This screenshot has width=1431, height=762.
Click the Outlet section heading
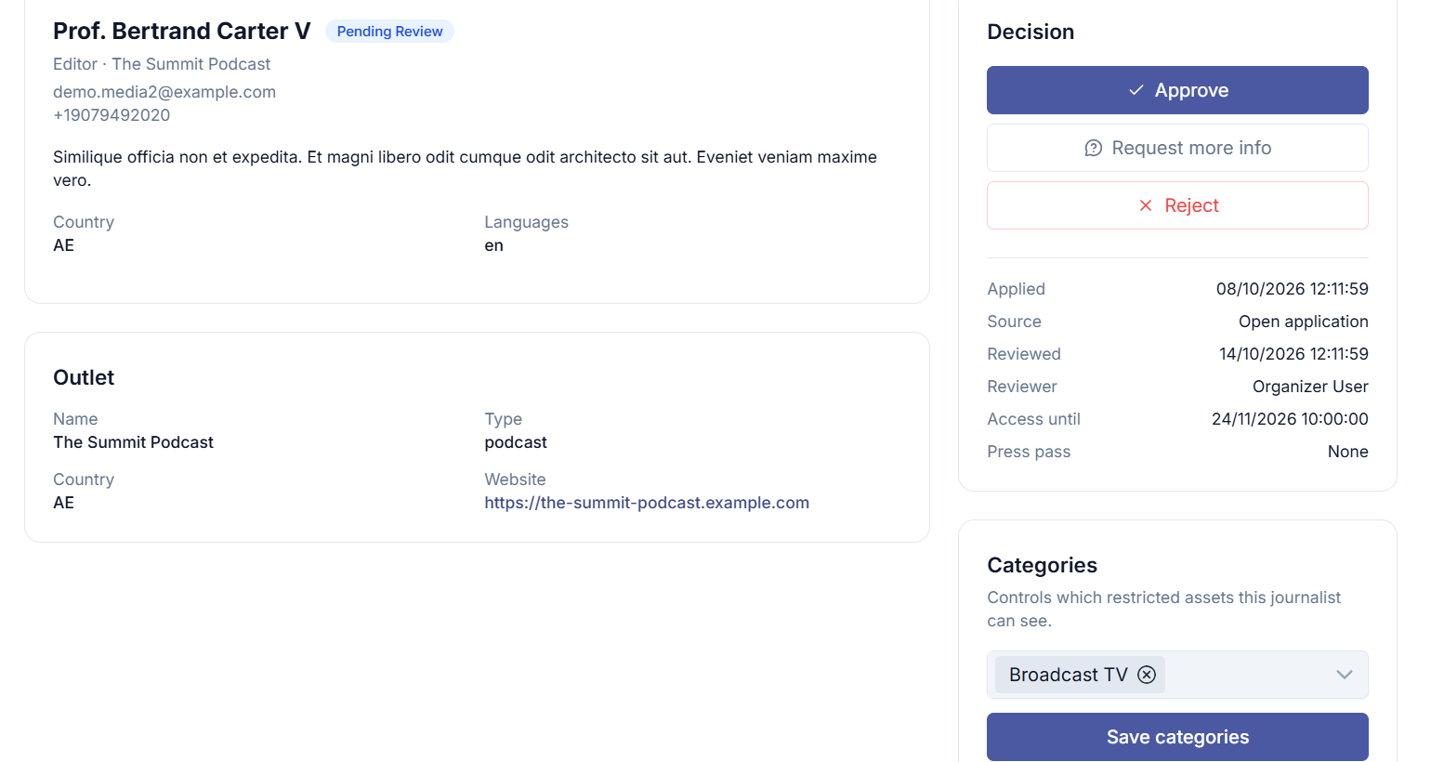(84, 377)
